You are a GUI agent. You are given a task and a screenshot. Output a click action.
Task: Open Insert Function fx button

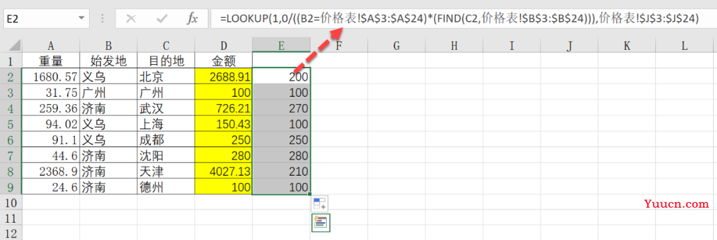coord(192,19)
